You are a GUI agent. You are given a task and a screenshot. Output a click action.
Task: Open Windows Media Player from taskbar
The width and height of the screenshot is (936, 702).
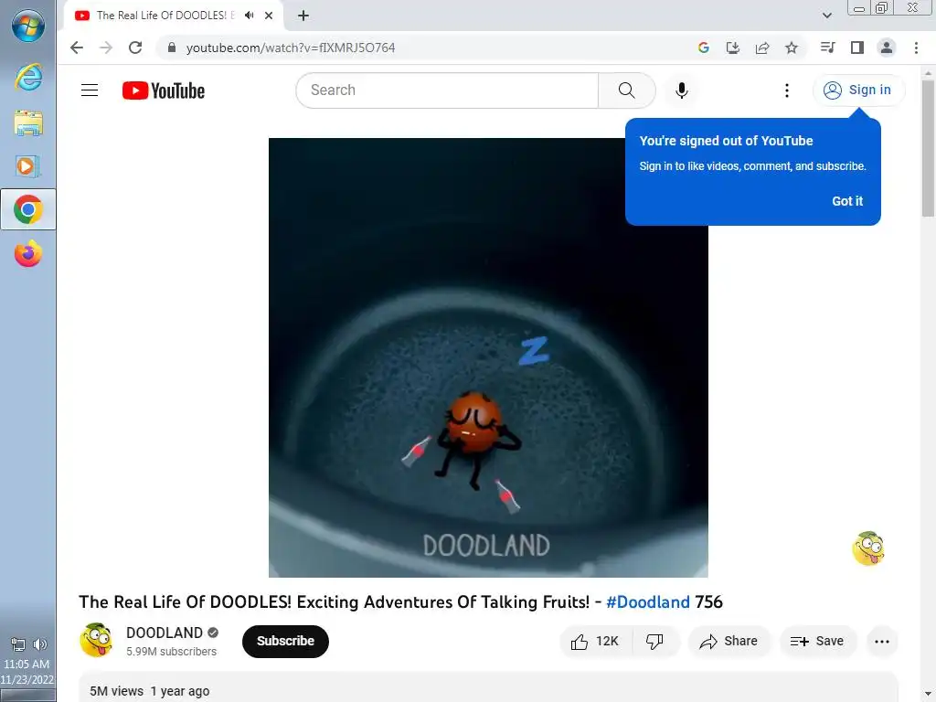click(28, 166)
